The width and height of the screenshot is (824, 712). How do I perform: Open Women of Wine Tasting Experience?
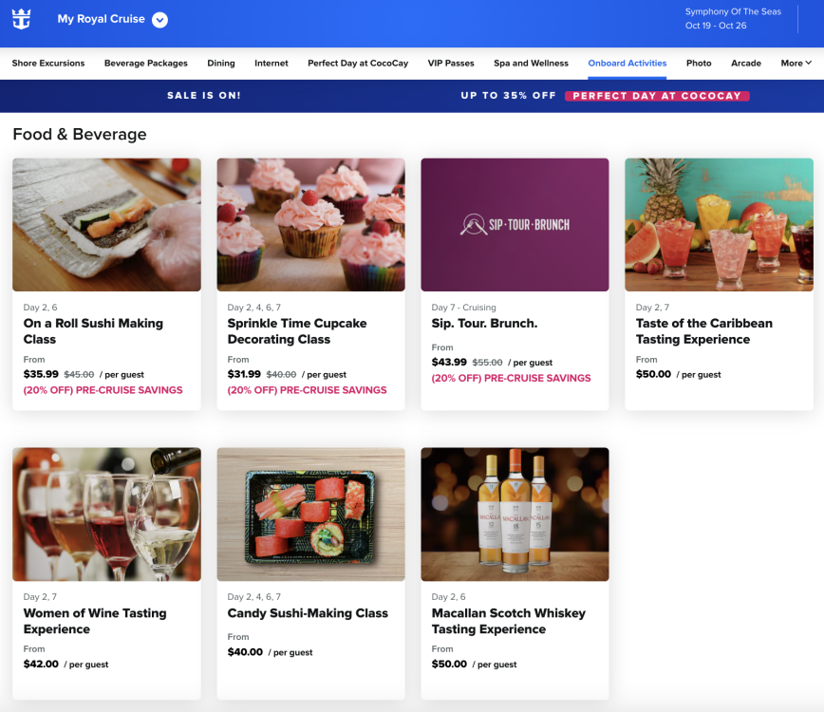pos(95,621)
